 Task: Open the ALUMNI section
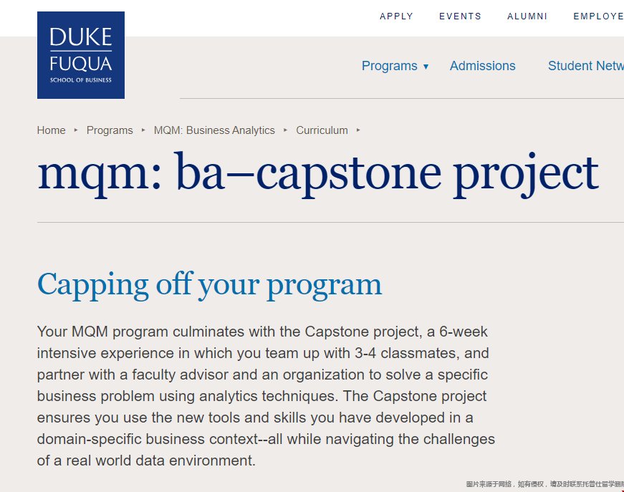pos(527,16)
